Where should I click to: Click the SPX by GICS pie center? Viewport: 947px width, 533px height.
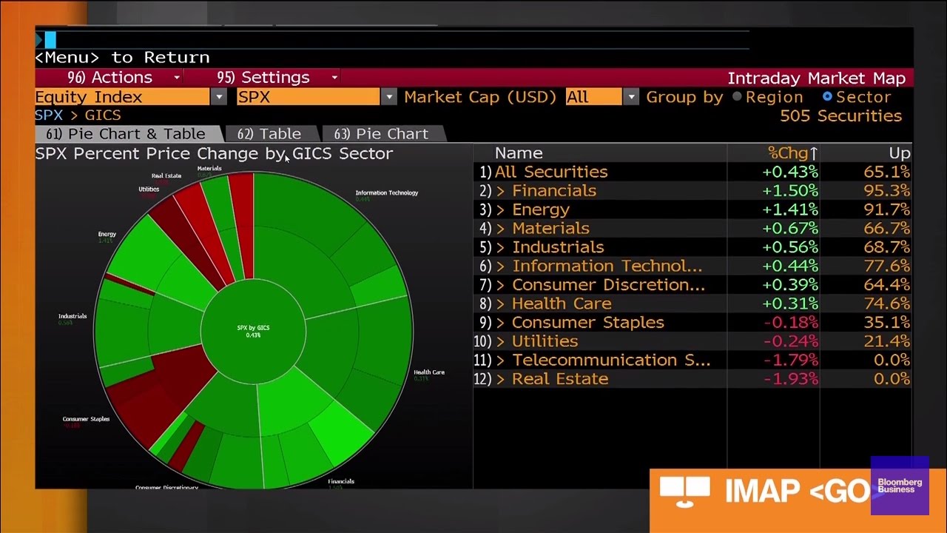tap(253, 331)
